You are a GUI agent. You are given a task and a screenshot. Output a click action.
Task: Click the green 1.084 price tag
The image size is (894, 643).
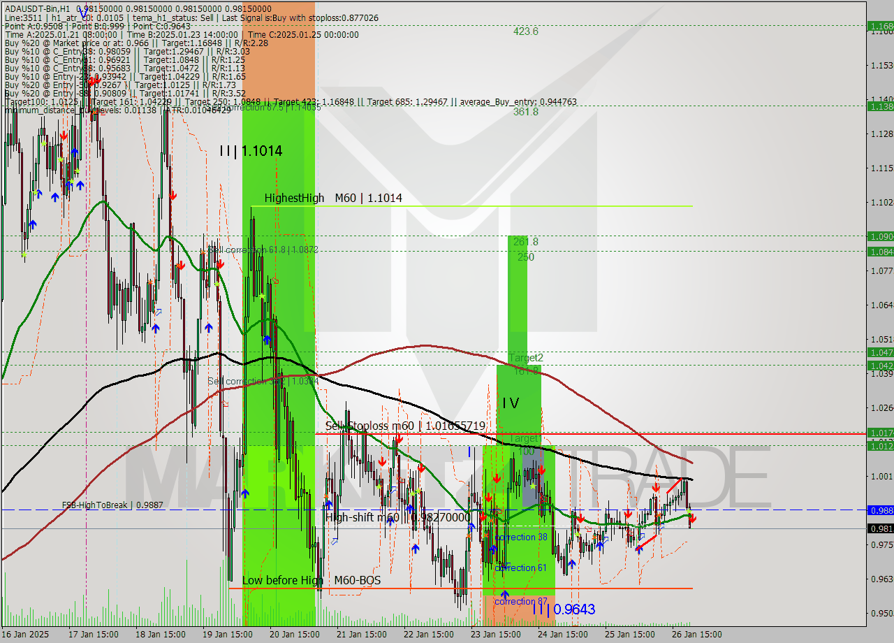[880, 252]
